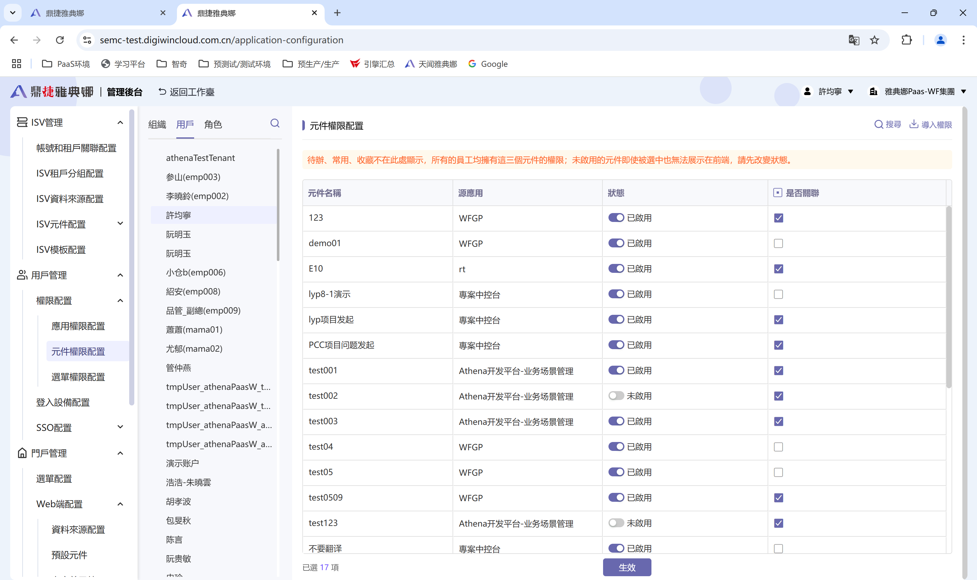Select user 李曉鈴(emp002)

197,196
